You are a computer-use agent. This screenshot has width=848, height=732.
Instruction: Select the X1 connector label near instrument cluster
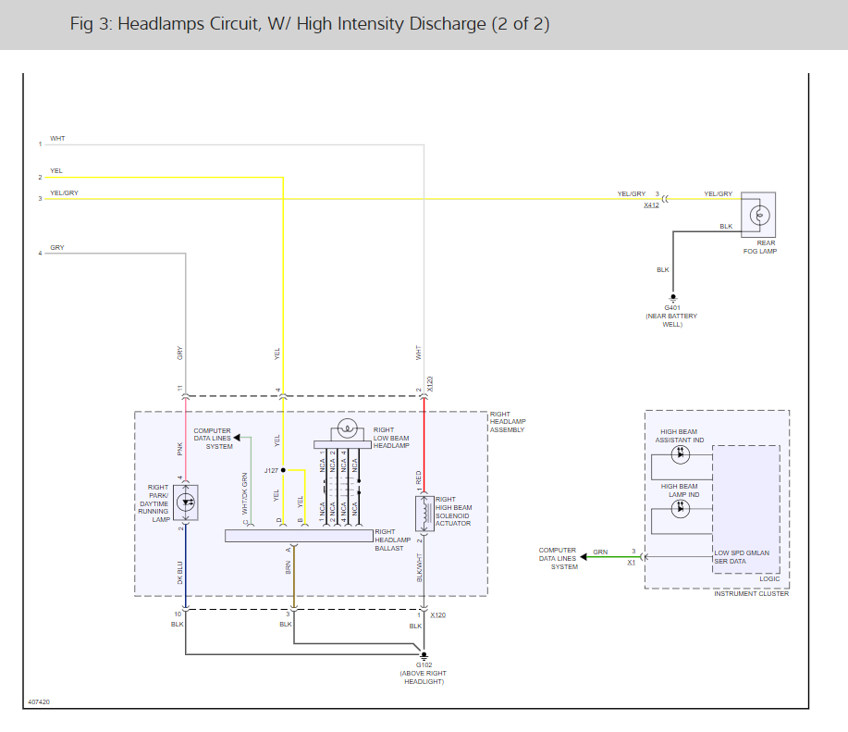pyautogui.click(x=632, y=562)
